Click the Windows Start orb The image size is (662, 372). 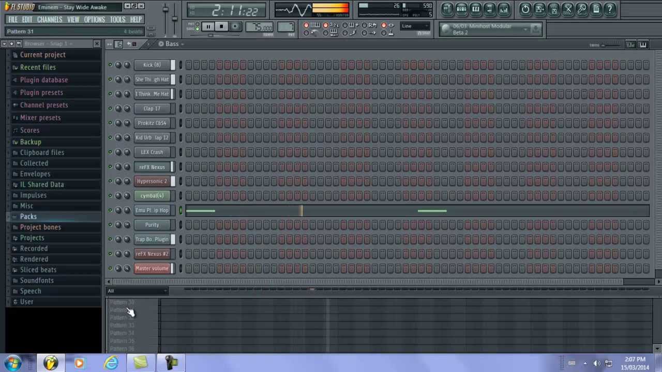(13, 363)
